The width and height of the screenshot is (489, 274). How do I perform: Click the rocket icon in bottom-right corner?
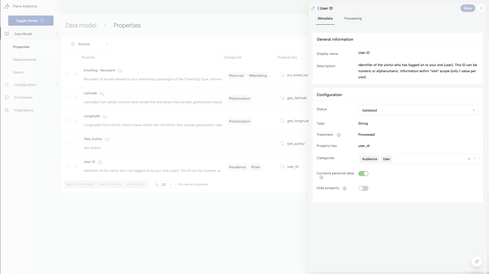[477, 262]
